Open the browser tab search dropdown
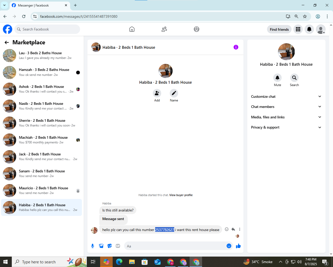The height and width of the screenshot is (267, 333). 4,5
